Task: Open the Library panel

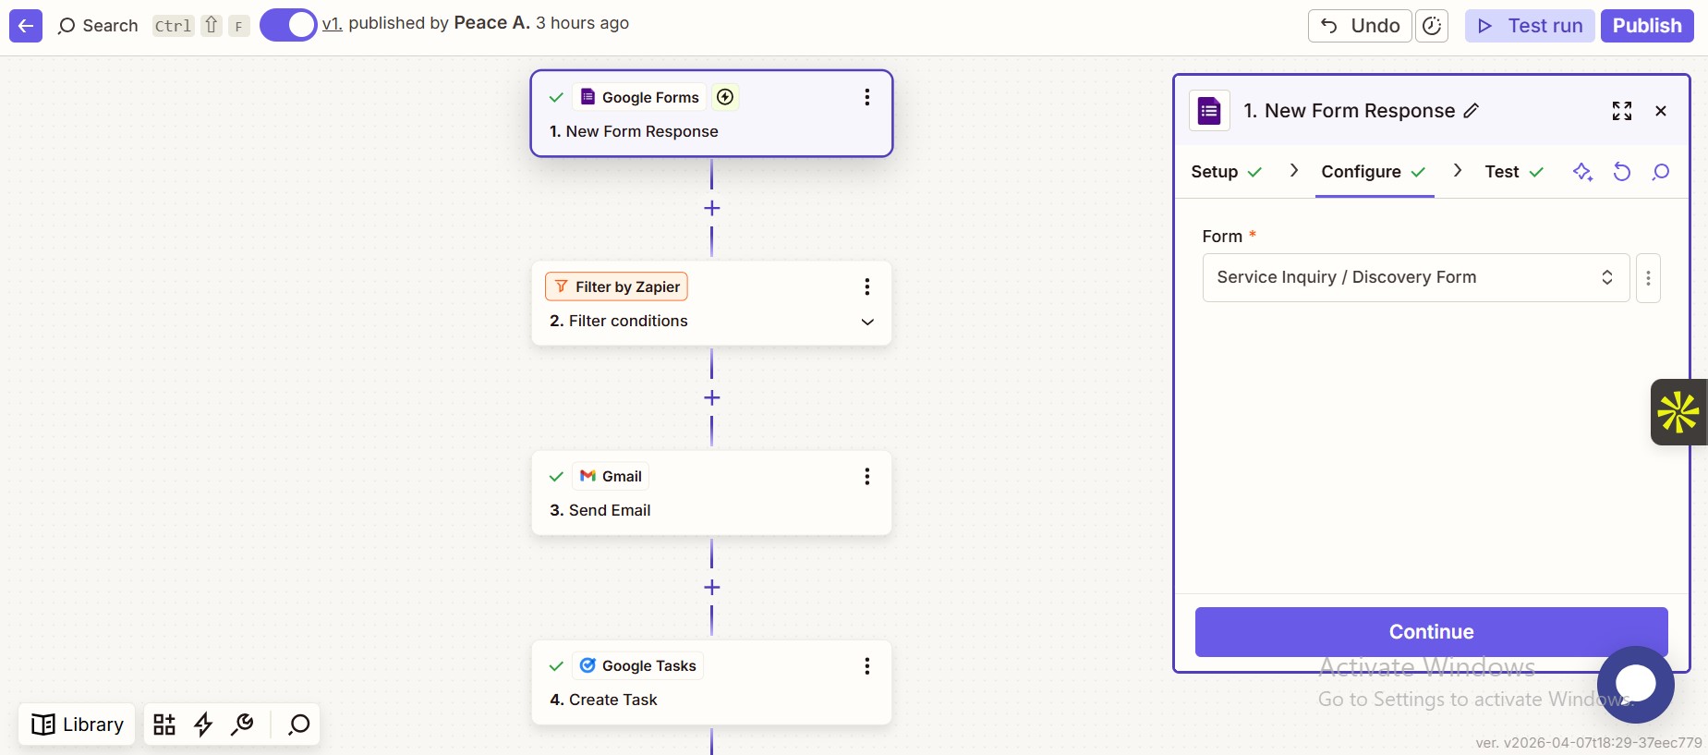Action: pos(78,725)
